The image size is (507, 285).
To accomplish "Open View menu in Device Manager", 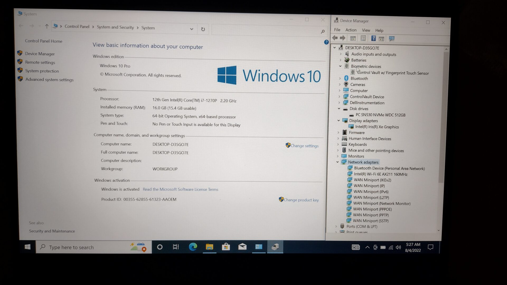I will [x=366, y=30].
